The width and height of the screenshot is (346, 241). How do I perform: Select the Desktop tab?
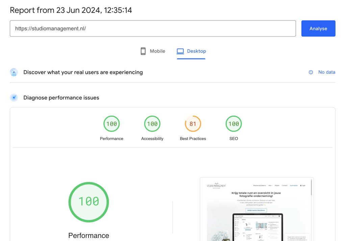pos(191,51)
